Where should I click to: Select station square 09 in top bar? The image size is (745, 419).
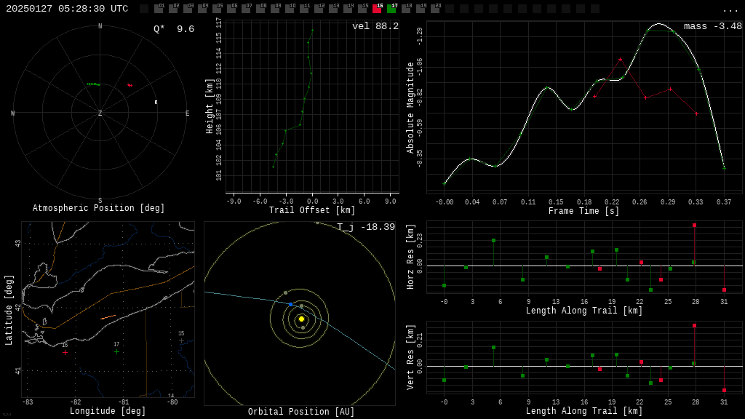(x=275, y=9)
